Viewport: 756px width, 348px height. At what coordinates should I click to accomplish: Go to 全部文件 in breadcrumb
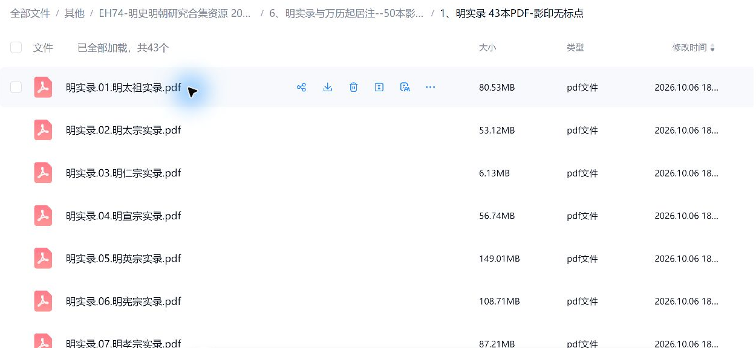coord(30,13)
